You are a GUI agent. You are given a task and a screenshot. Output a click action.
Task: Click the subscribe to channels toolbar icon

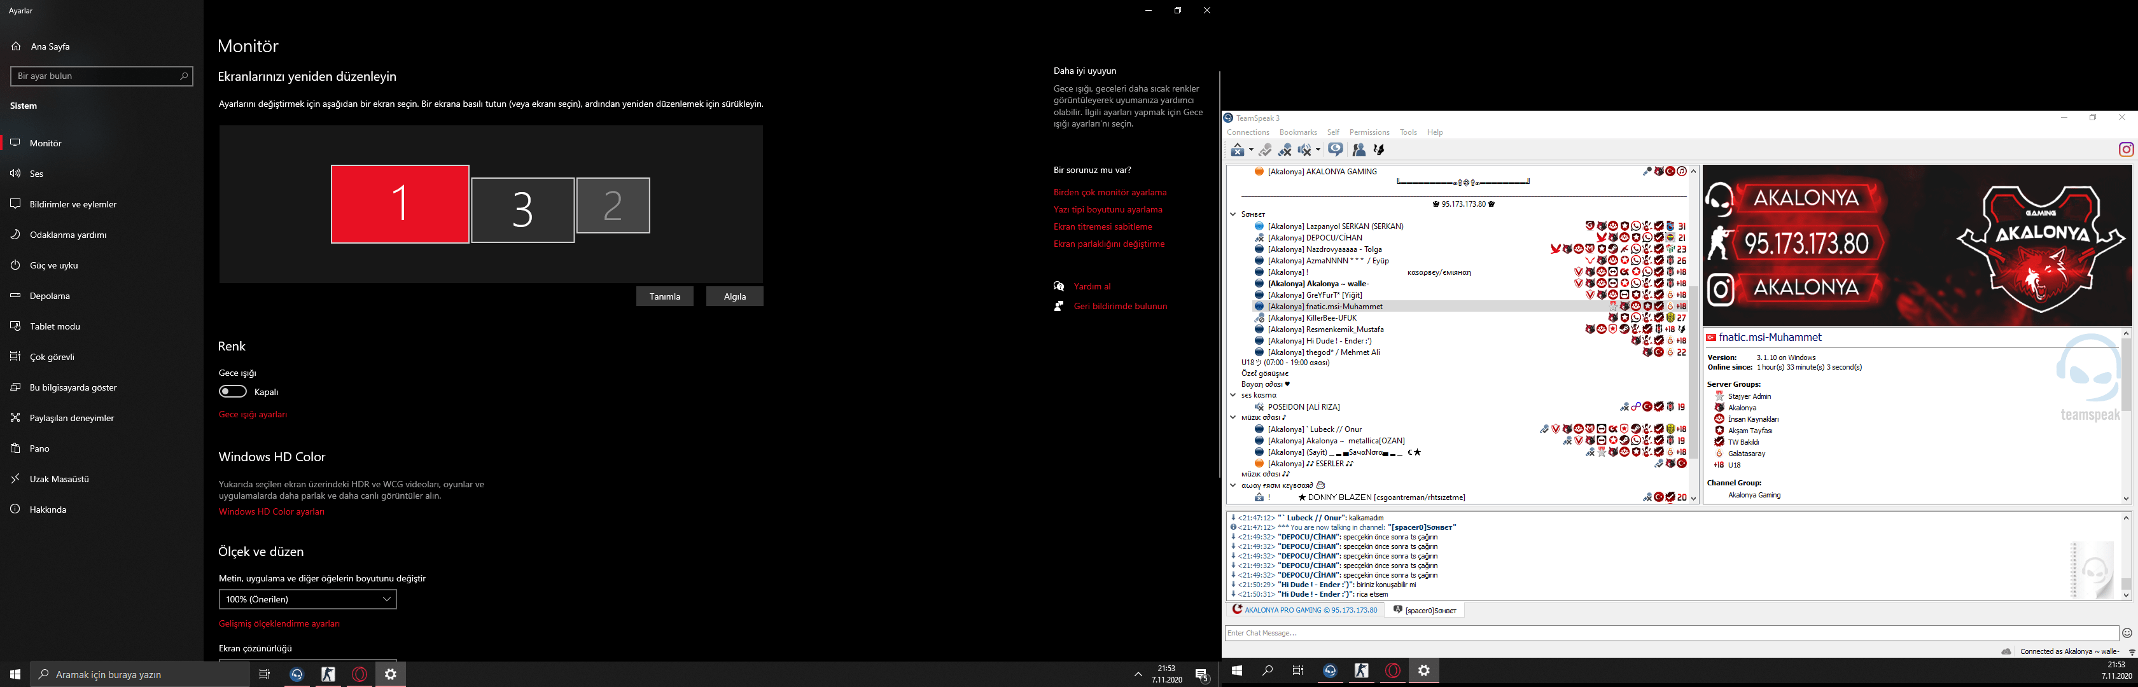coord(1265,149)
